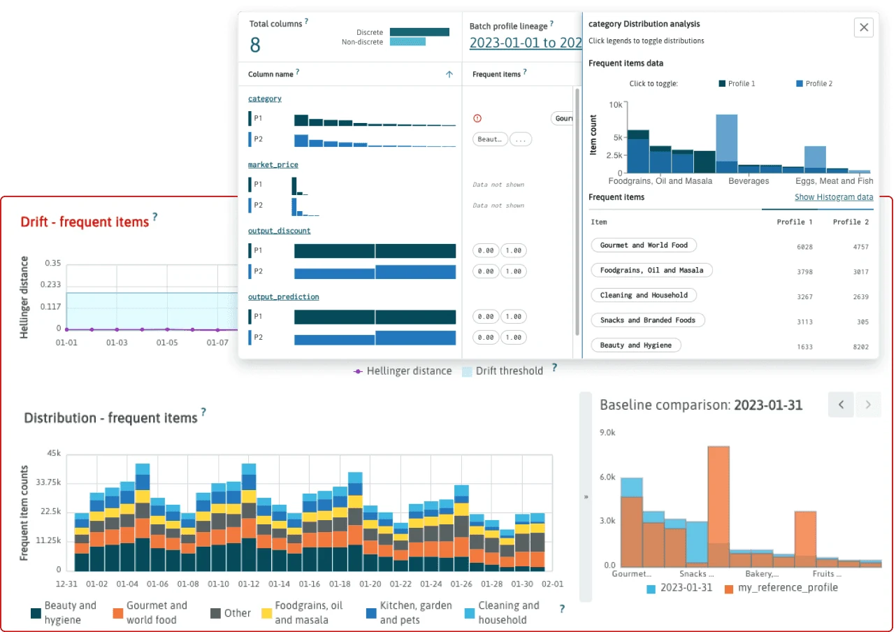Click 'Data not shown' in market_price P1 row
Screen dimensions: 896x632
point(498,185)
